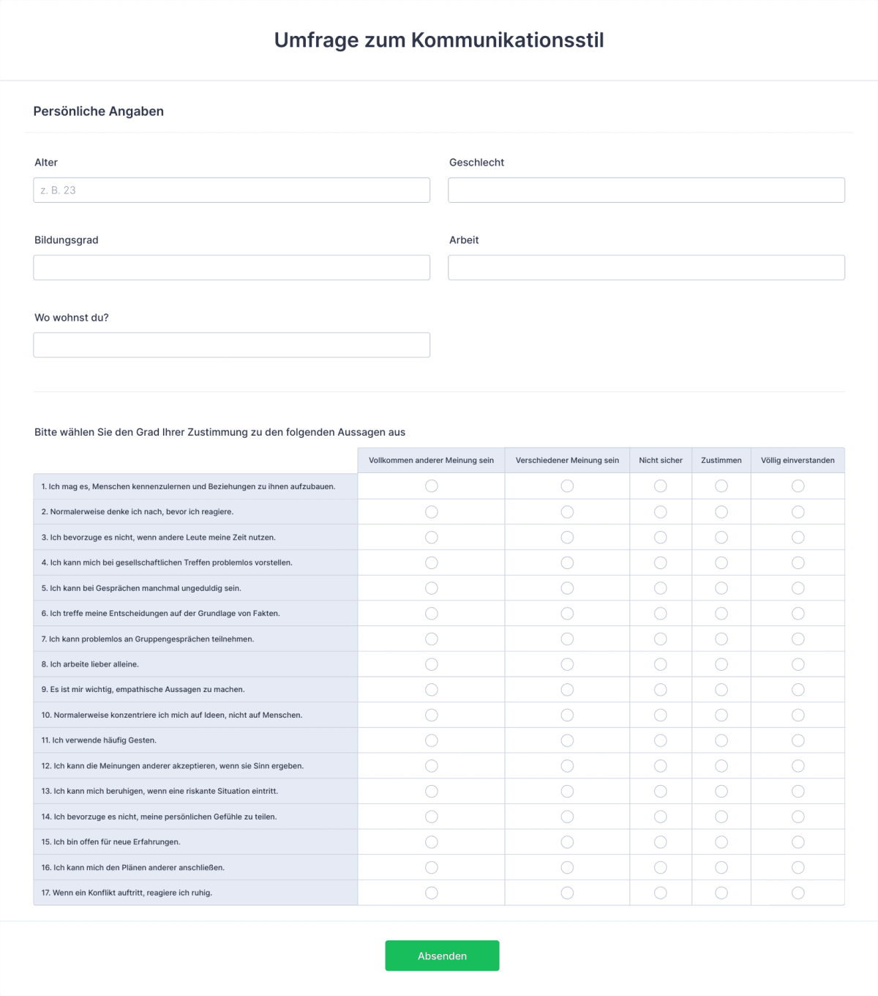This screenshot has height=996, width=878.
Task: Select 'Nicht sicher' for statement 13 about calming down
Action: 660,791
